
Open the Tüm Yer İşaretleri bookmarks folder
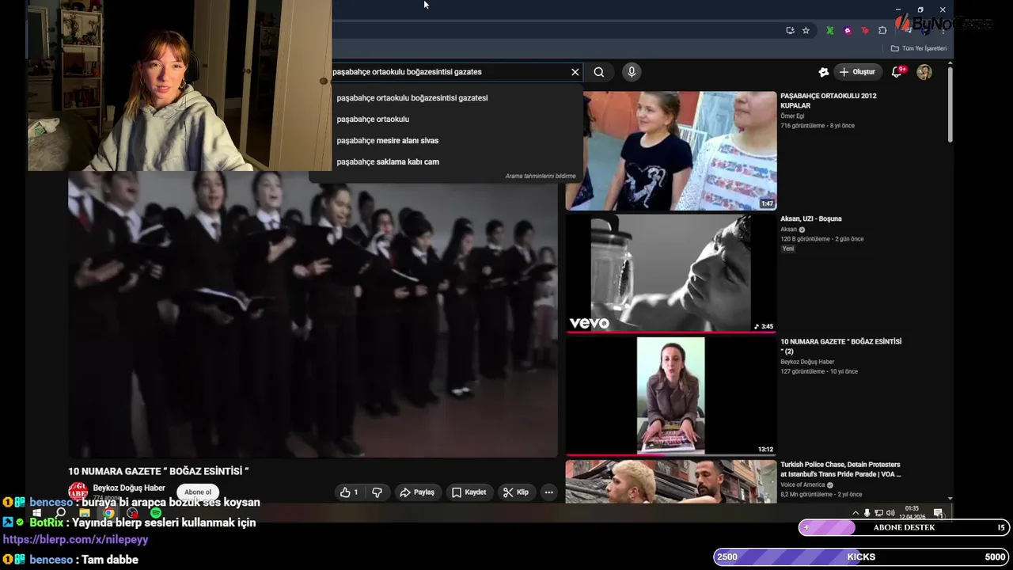[919, 48]
